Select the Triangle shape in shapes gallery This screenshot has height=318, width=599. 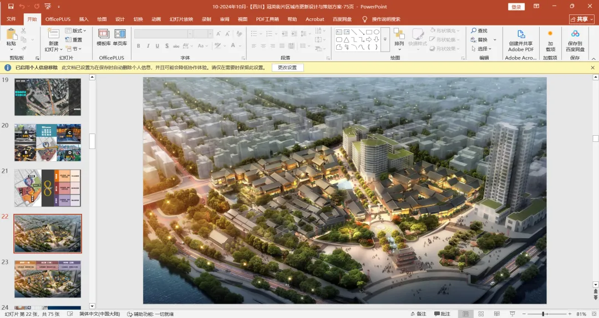pyautogui.click(x=346, y=40)
